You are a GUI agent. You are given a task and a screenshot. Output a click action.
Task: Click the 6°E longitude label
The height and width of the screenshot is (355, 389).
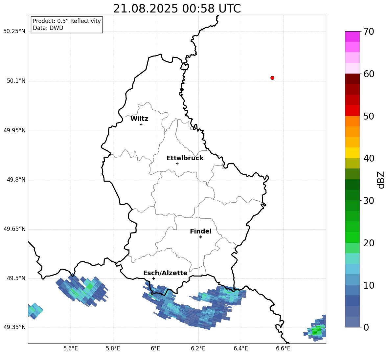(155, 348)
